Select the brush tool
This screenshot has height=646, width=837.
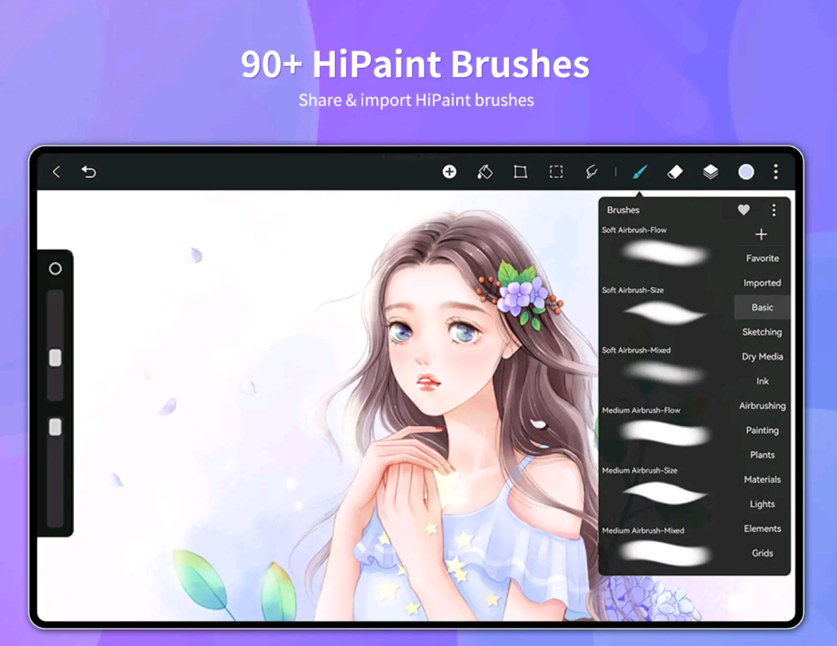click(639, 171)
